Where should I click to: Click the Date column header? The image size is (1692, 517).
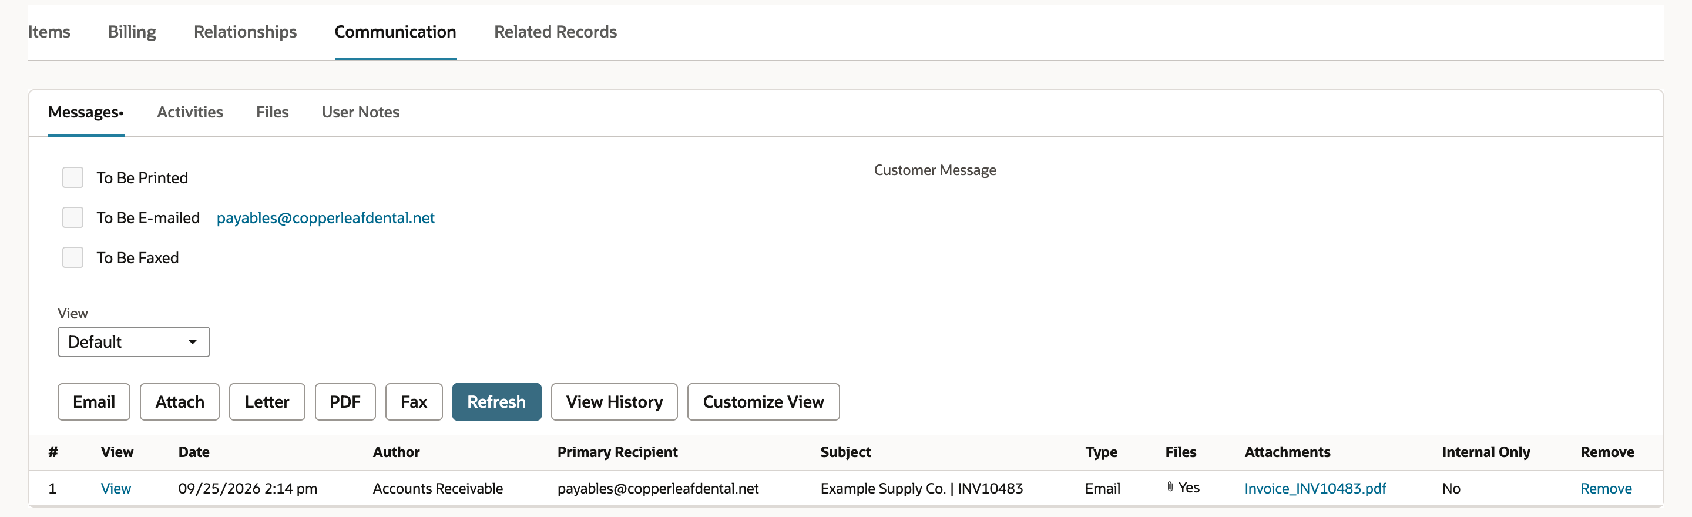(x=194, y=452)
